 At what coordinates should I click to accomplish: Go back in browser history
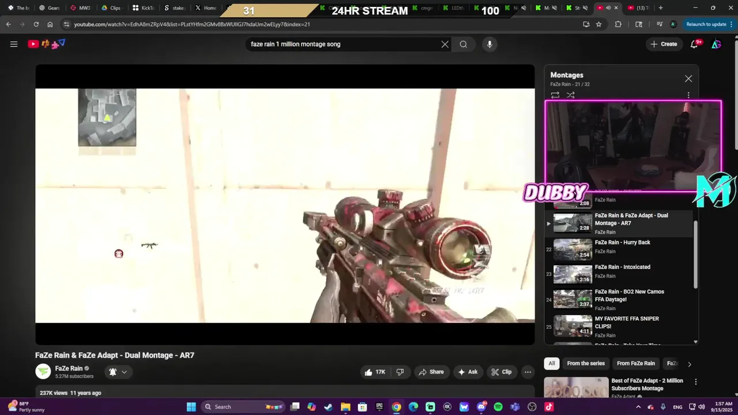[x=8, y=24]
